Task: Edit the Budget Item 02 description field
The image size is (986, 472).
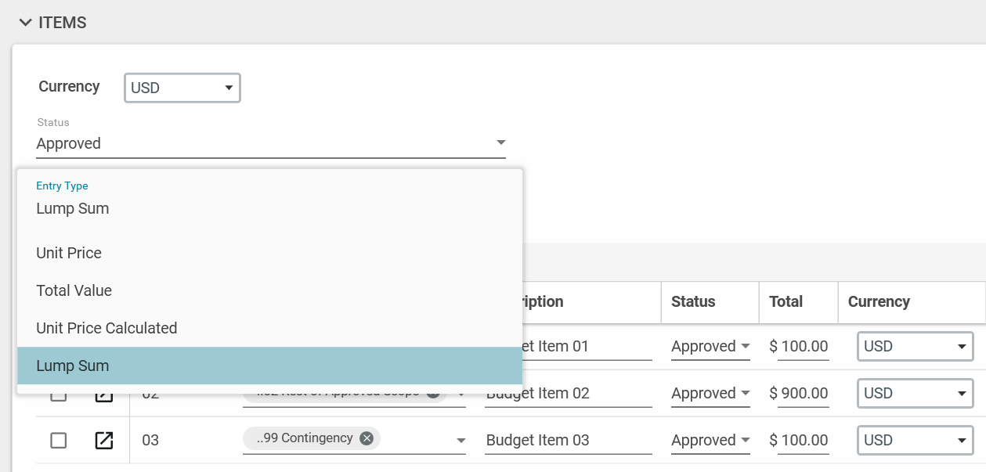Action: 567,393
